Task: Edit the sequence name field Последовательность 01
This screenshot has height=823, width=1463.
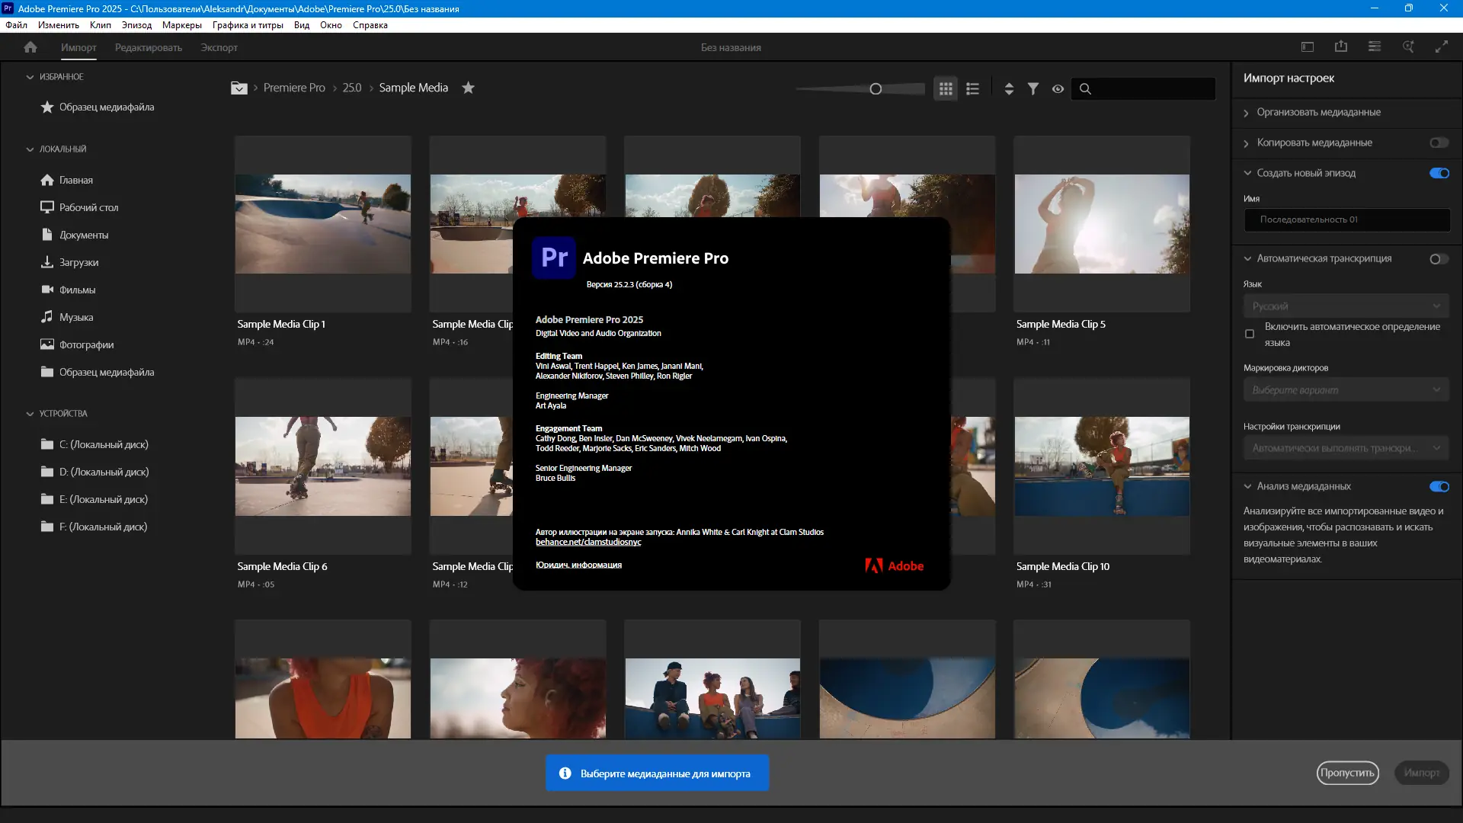Action: [1346, 219]
